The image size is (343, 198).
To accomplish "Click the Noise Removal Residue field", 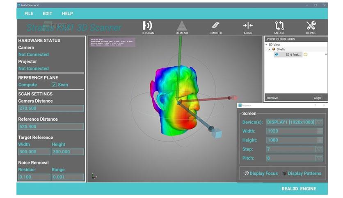I will [34, 177].
